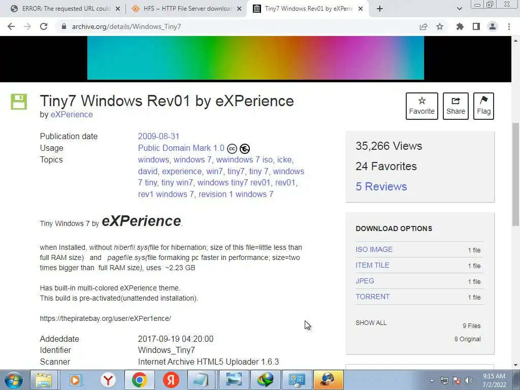Open the JPEG download option

click(365, 281)
